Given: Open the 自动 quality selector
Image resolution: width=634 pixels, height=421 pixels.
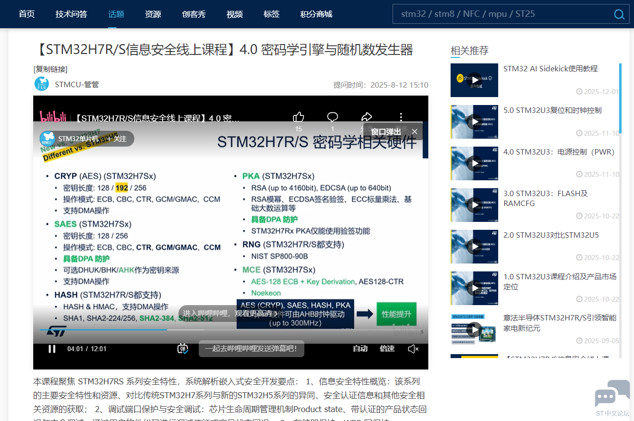Looking at the screenshot, I should 360,349.
